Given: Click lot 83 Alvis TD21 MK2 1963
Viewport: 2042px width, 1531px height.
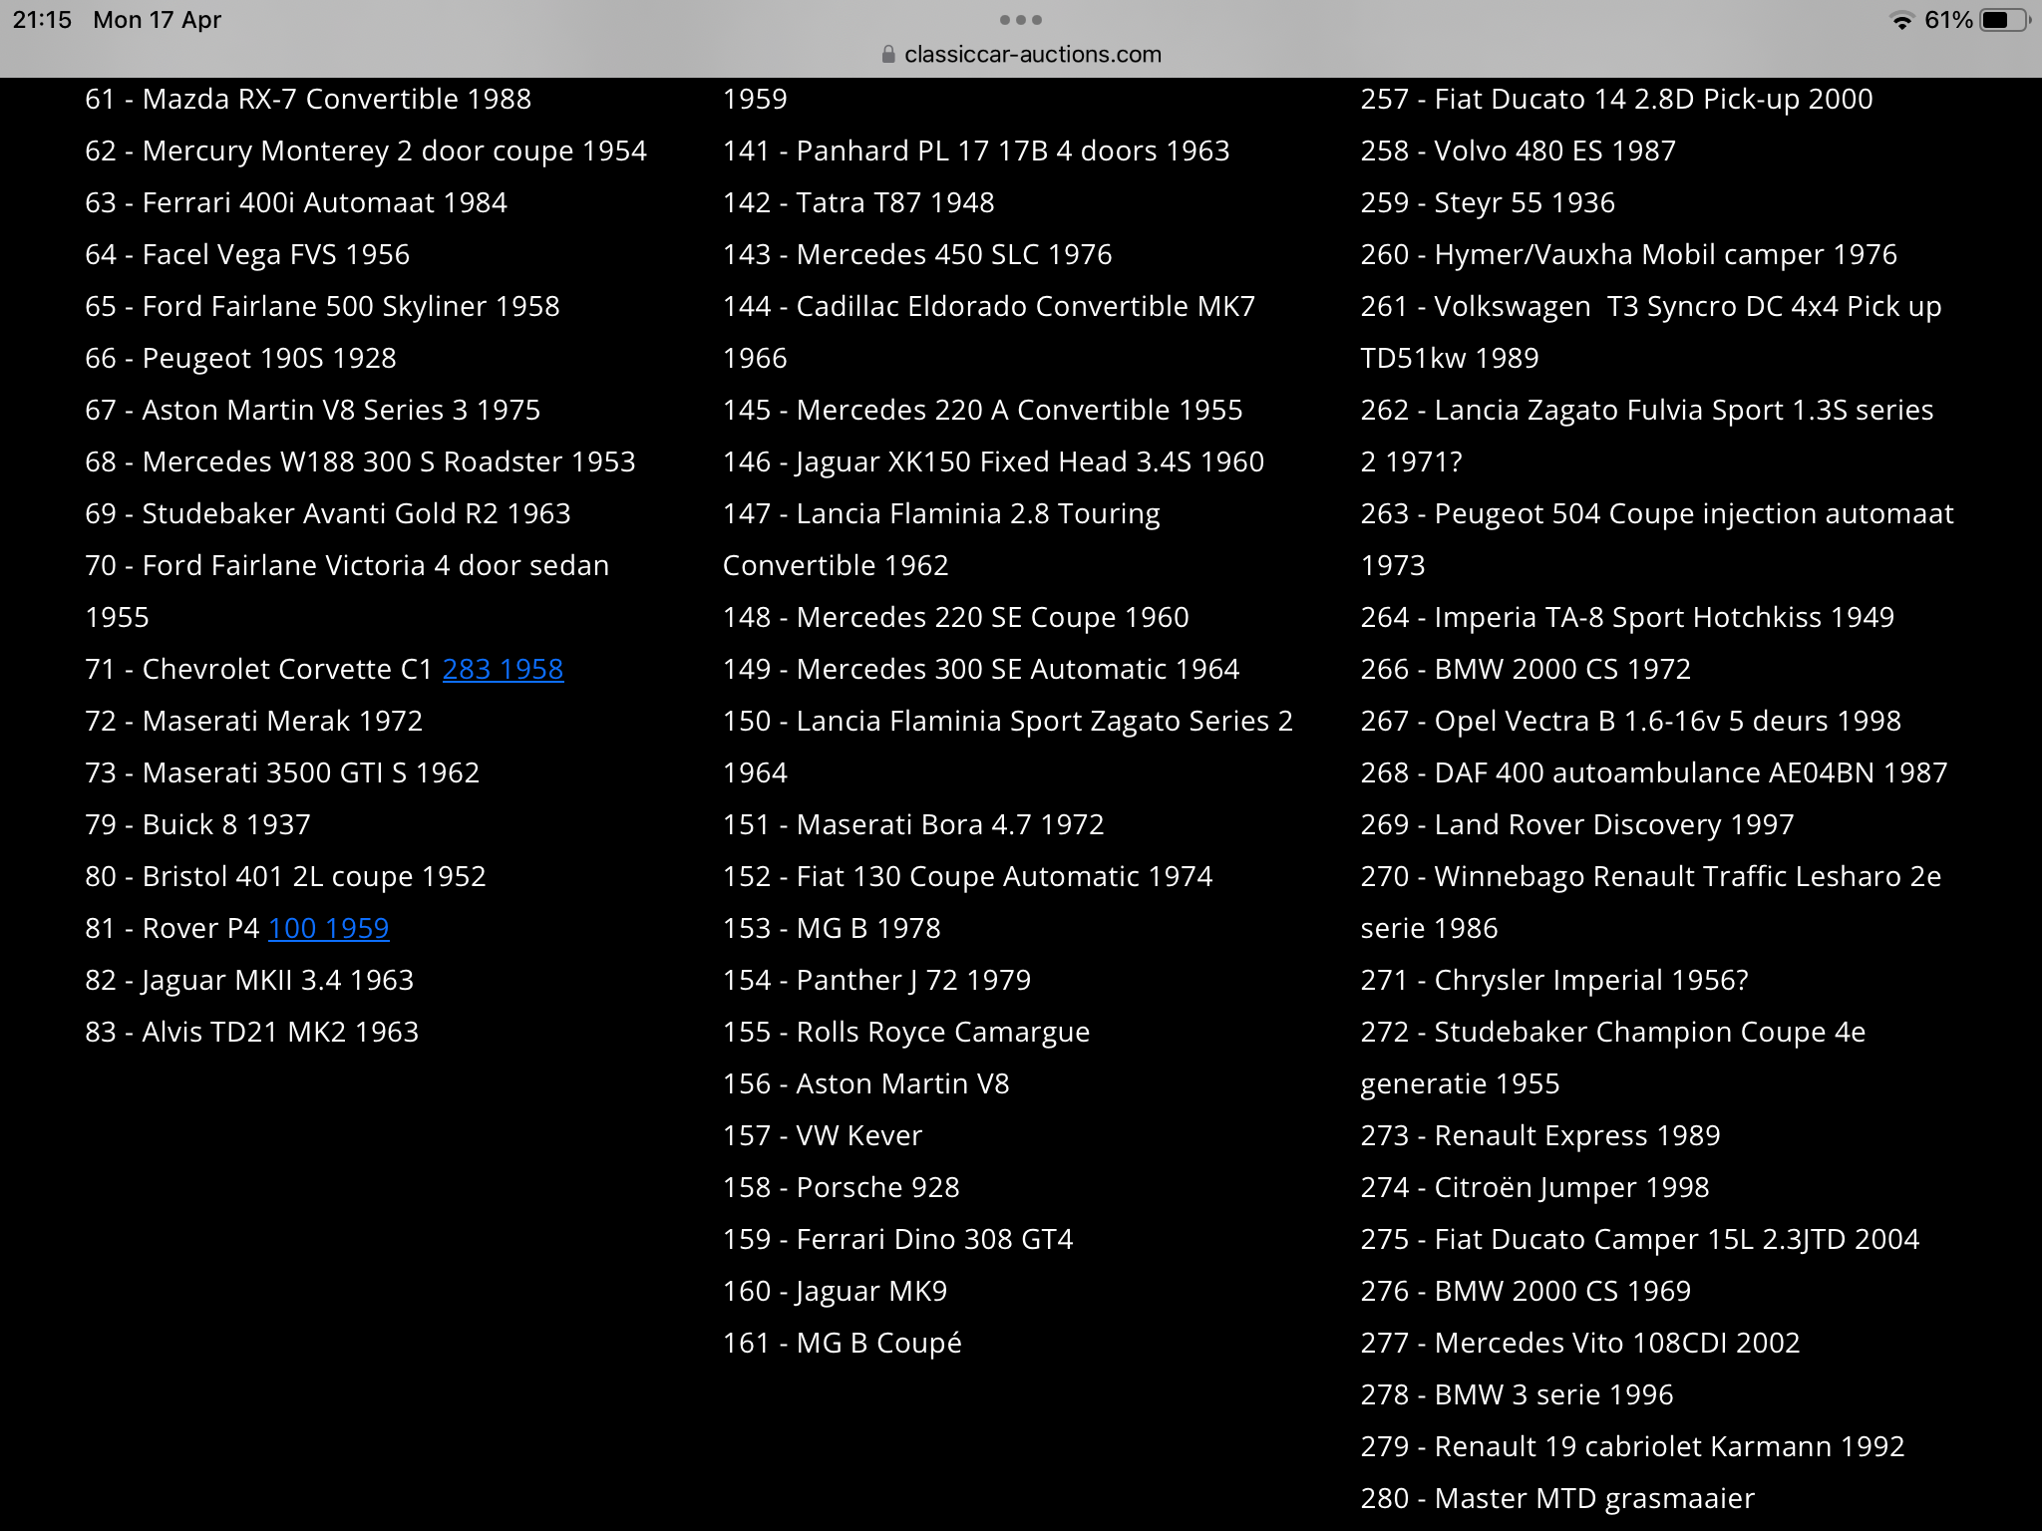Looking at the screenshot, I should 252,1032.
